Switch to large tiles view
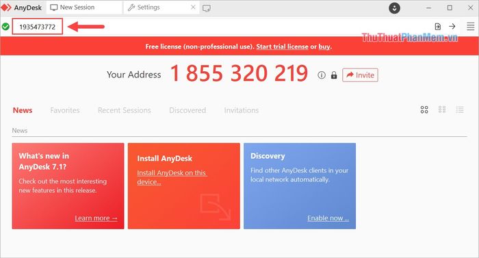 coord(424,109)
